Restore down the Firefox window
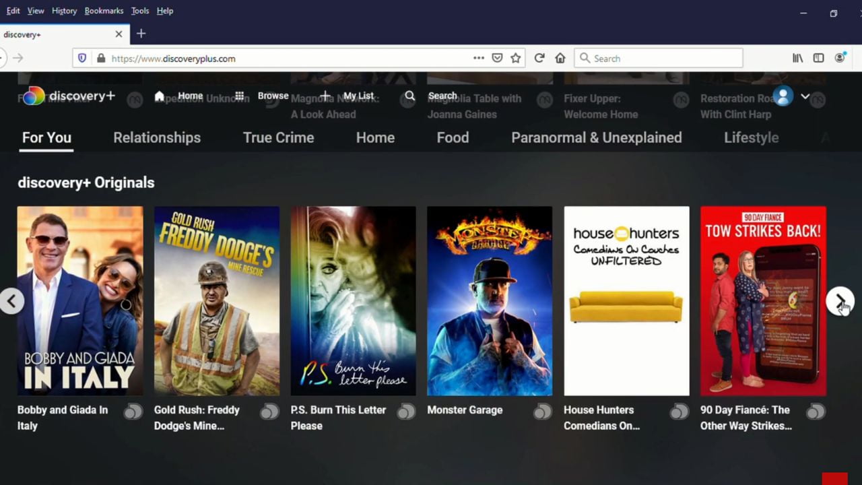Viewport: 862px width, 485px height. point(834,13)
